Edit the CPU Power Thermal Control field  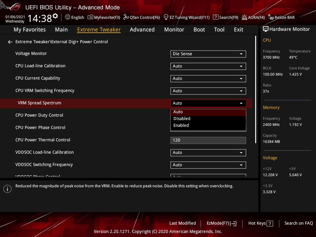click(208, 140)
